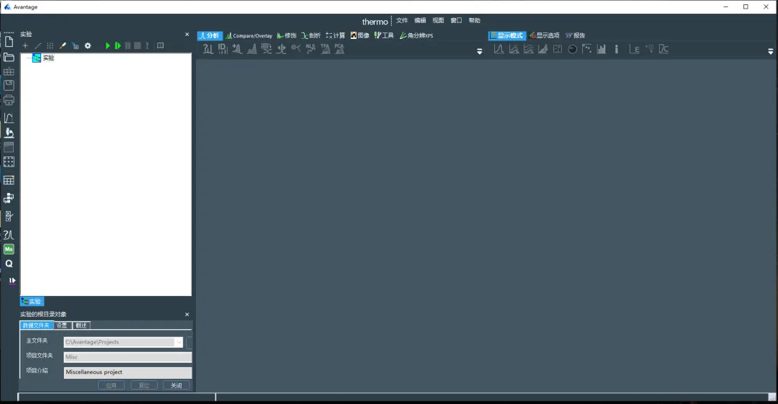778x404 pixels.
Task: Click the bar chart display icon
Action: point(602,49)
